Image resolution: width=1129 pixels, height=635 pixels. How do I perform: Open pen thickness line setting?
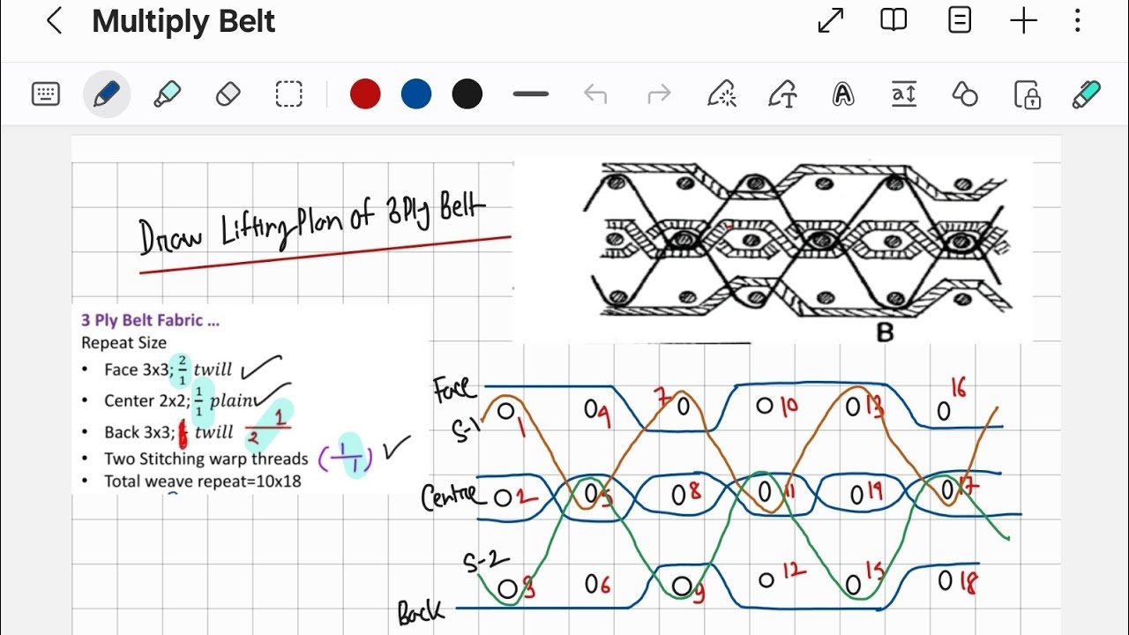coord(530,93)
